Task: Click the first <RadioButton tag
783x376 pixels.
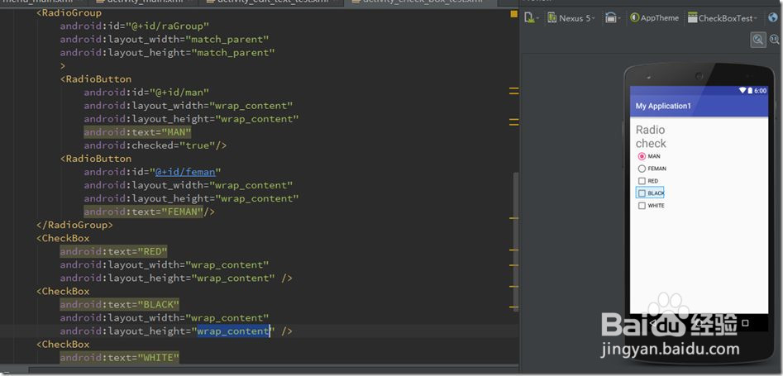Action: (x=96, y=79)
